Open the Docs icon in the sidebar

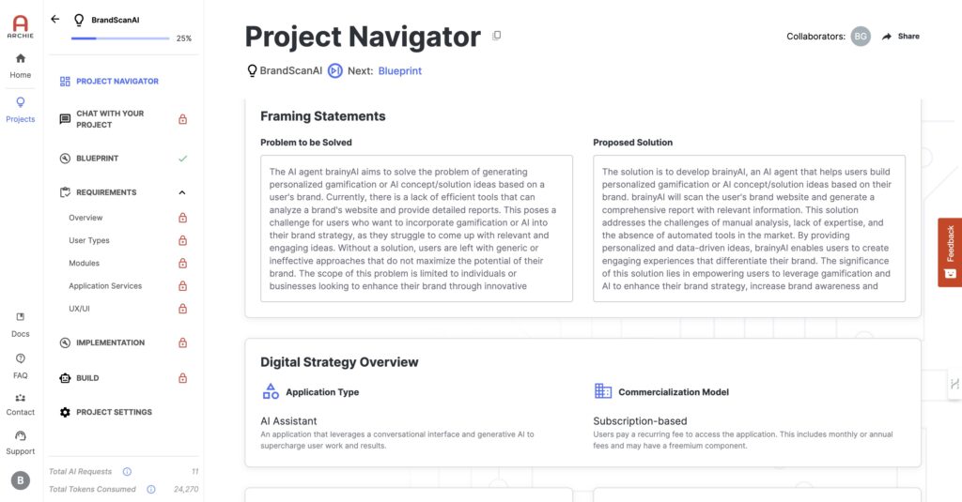tap(21, 317)
